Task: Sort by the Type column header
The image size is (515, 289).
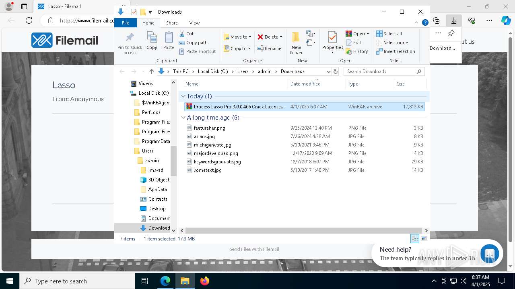Action: pos(370,84)
